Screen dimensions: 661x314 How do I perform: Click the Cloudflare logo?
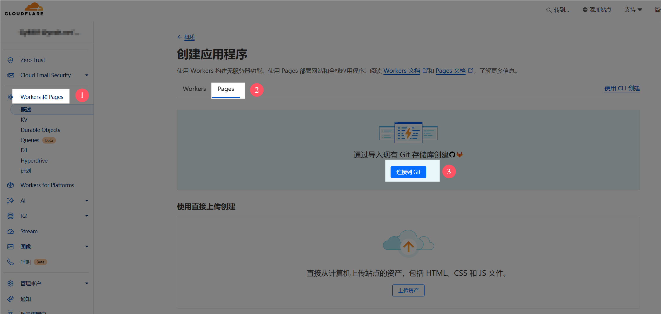(24, 9)
